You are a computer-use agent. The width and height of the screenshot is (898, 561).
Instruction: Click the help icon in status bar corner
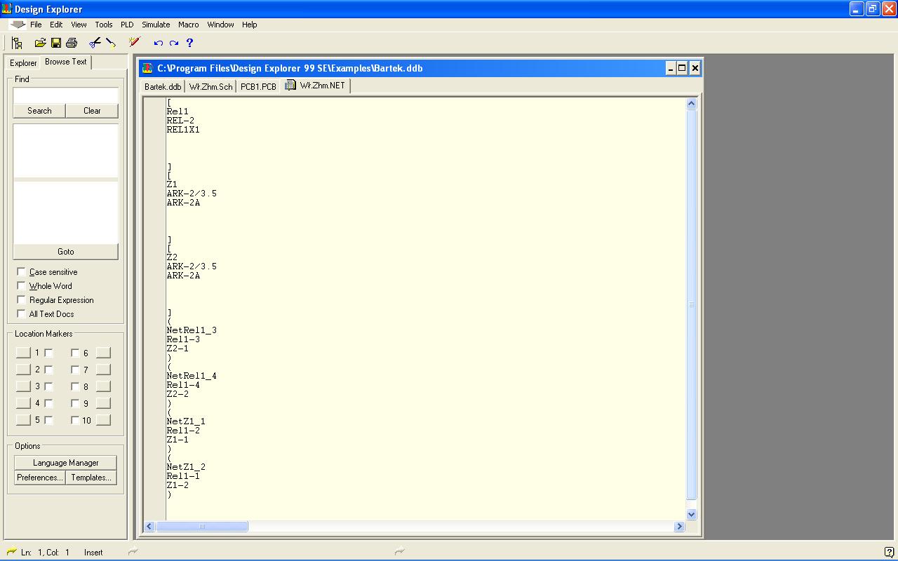[890, 553]
